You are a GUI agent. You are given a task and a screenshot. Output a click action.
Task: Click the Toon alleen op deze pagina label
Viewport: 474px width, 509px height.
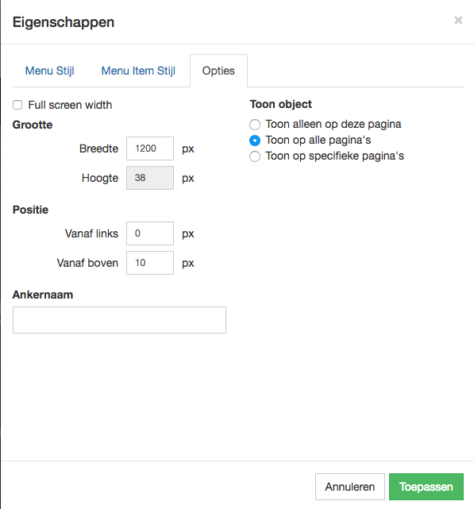coord(333,124)
